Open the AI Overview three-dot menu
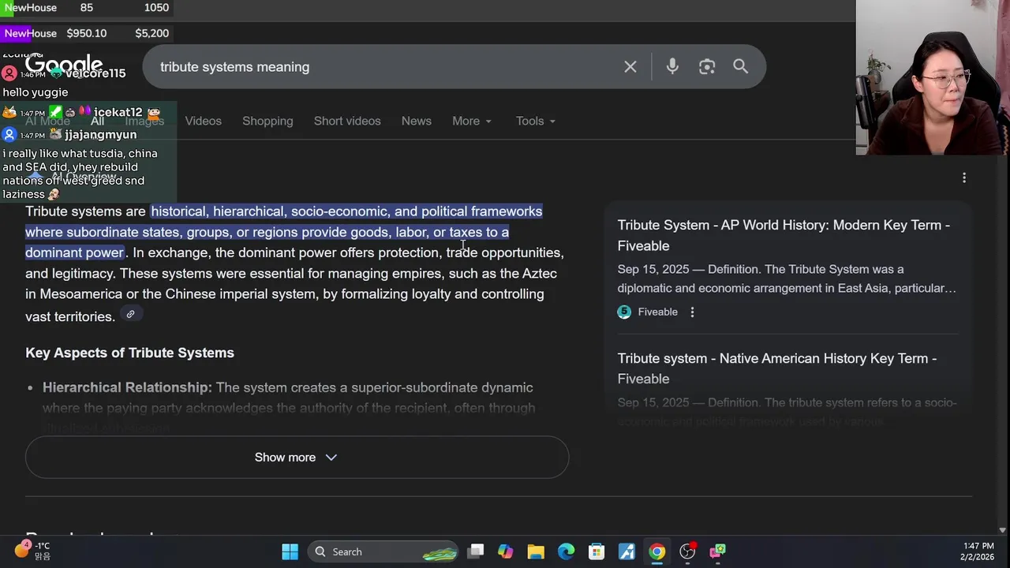The height and width of the screenshot is (568, 1010). click(963, 178)
